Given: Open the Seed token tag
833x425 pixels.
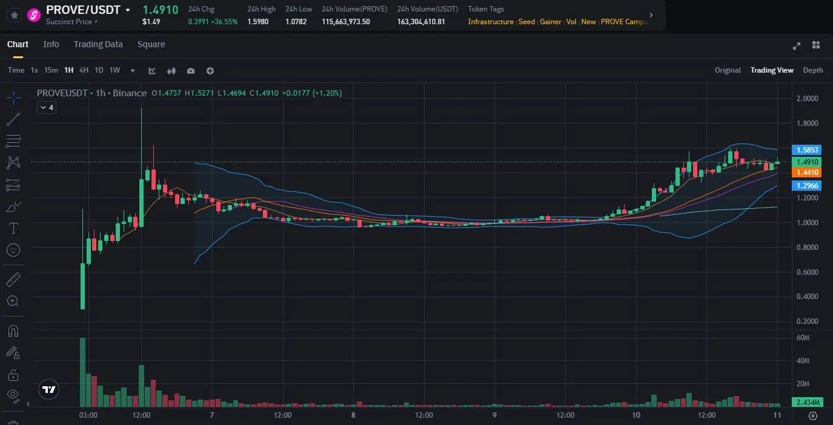Looking at the screenshot, I should click(x=526, y=22).
